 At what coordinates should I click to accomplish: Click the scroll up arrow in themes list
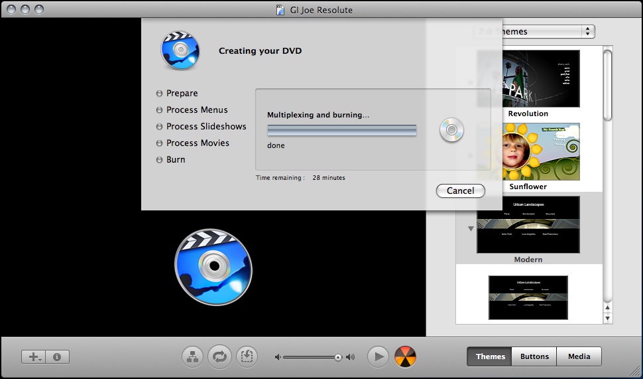click(608, 307)
